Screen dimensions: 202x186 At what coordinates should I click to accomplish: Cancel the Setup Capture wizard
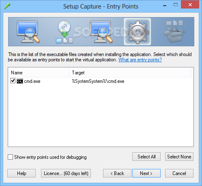click(x=179, y=173)
